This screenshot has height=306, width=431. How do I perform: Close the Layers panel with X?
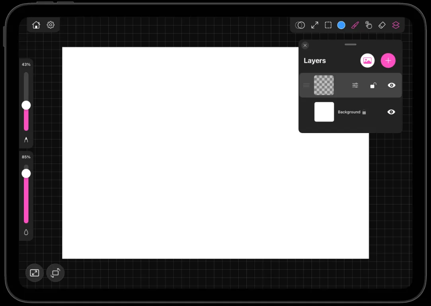tap(305, 45)
